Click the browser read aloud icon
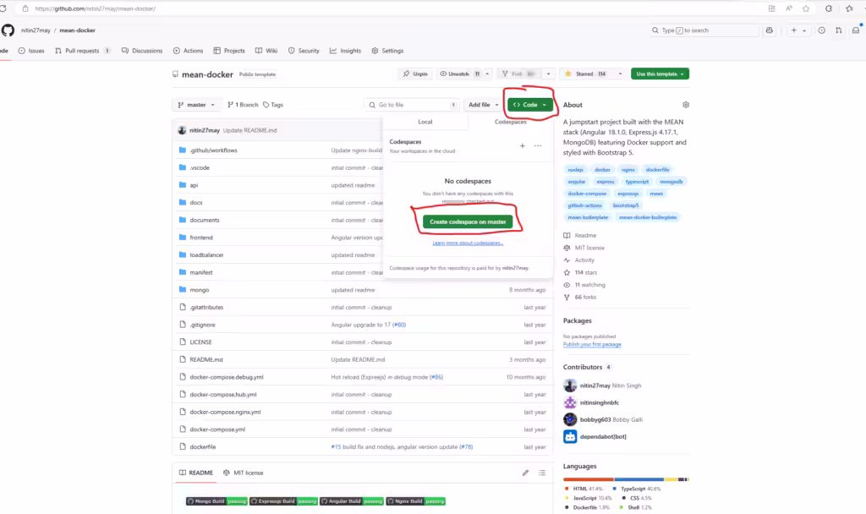 coord(789,8)
